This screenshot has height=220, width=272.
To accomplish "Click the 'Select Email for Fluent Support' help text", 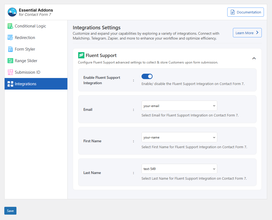I will (x=190, y=115).
